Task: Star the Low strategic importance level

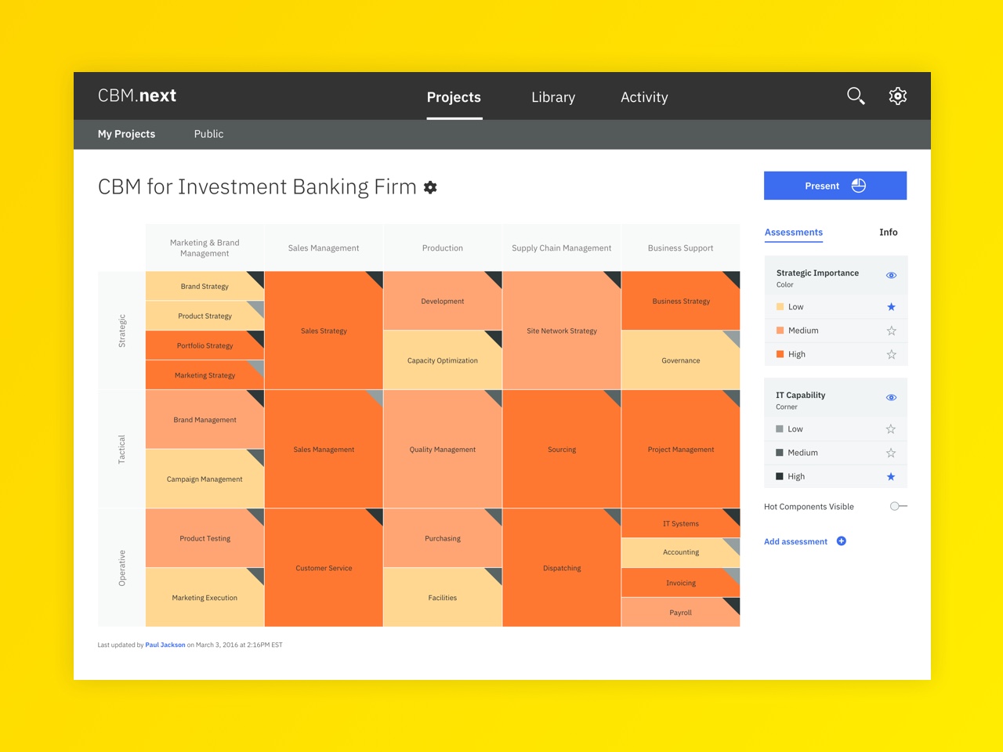Action: [x=891, y=307]
